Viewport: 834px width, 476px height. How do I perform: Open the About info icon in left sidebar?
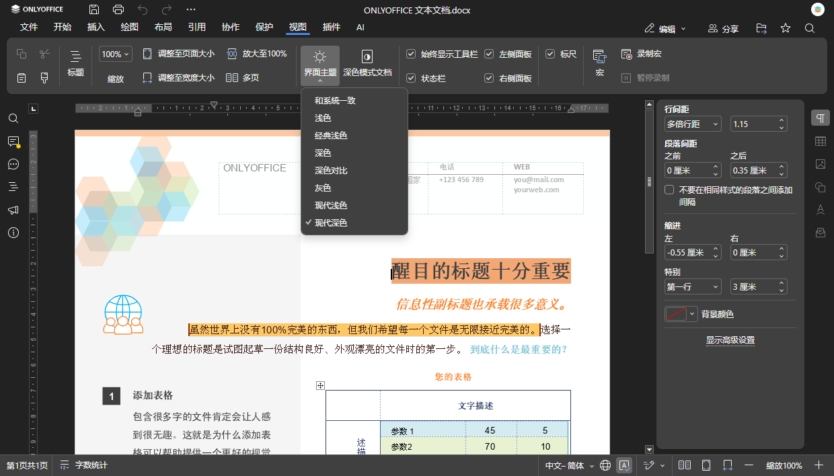[13, 233]
